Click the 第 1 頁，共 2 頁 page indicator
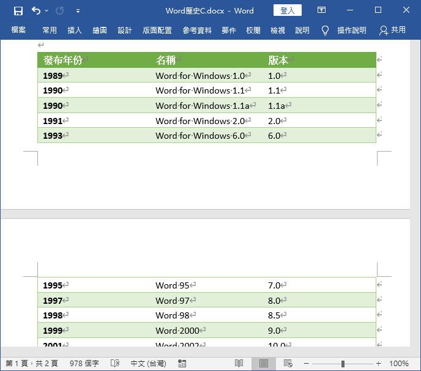The image size is (421, 371). coord(32,364)
